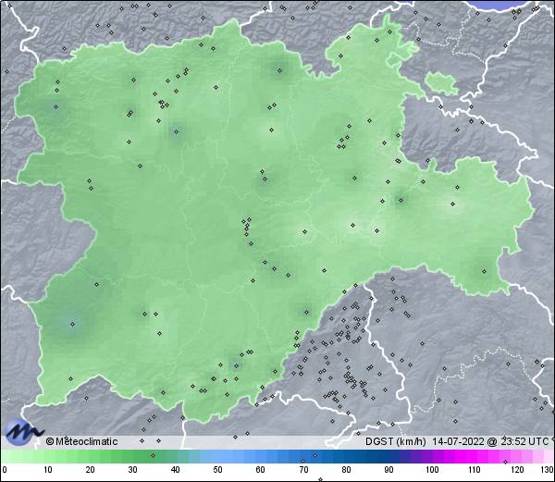
Task: Click the 23:52 UTC timestamp
Action: tap(524, 441)
